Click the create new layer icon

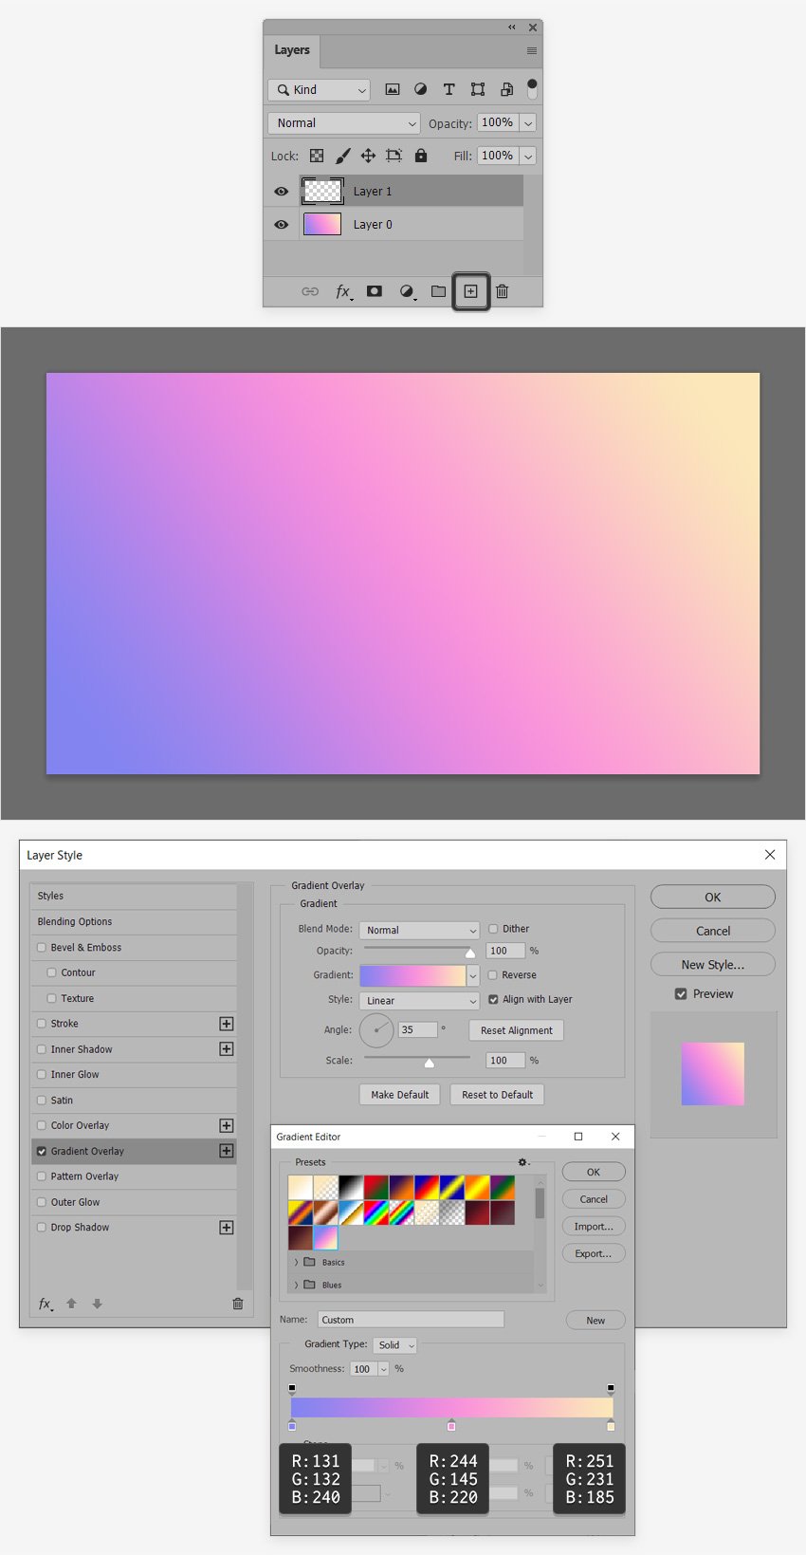pos(470,291)
